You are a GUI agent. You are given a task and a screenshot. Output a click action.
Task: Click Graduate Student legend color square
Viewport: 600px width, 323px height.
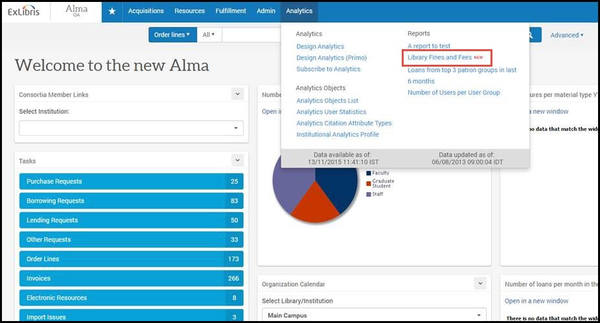[369, 183]
